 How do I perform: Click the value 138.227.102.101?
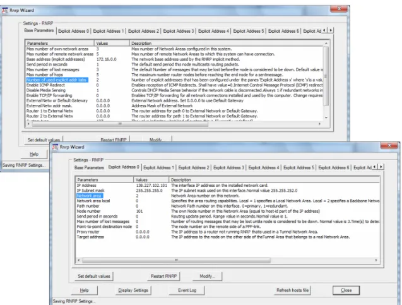[151, 186]
